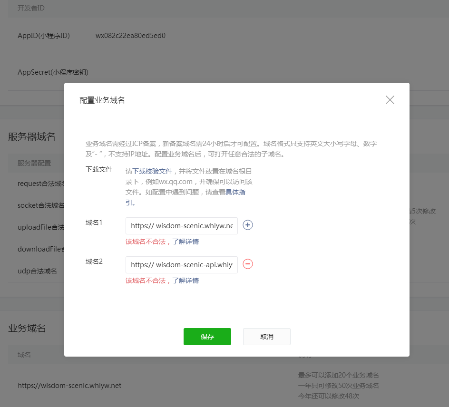Select the request合法域名 row
The width and height of the screenshot is (449, 407).
tap(41, 184)
